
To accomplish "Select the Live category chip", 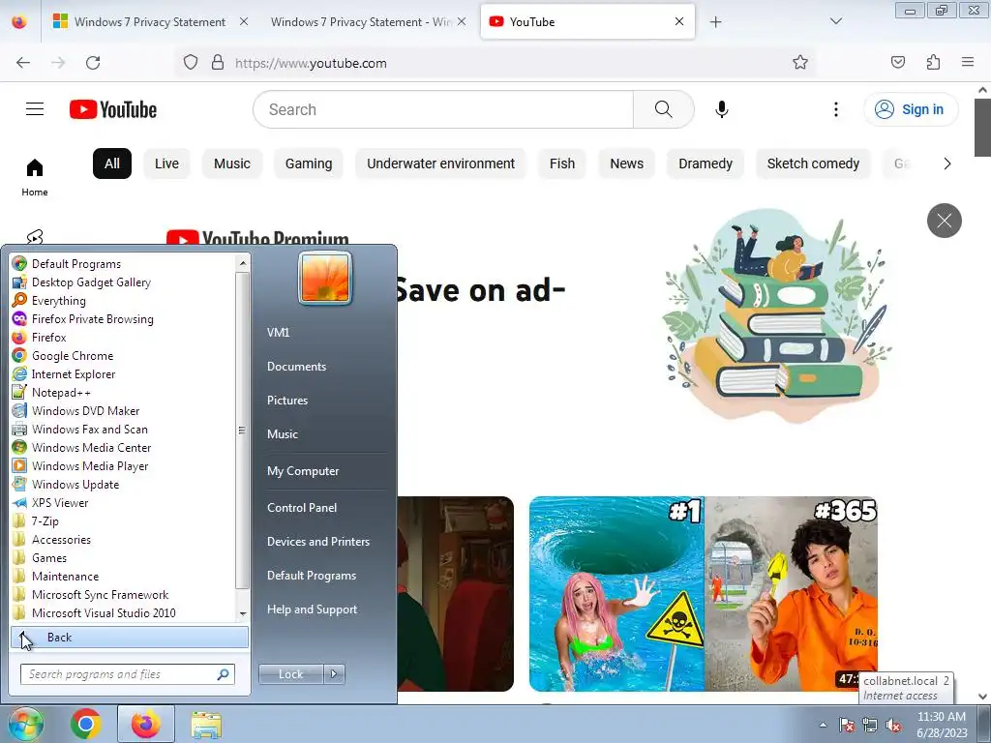I will pos(166,163).
